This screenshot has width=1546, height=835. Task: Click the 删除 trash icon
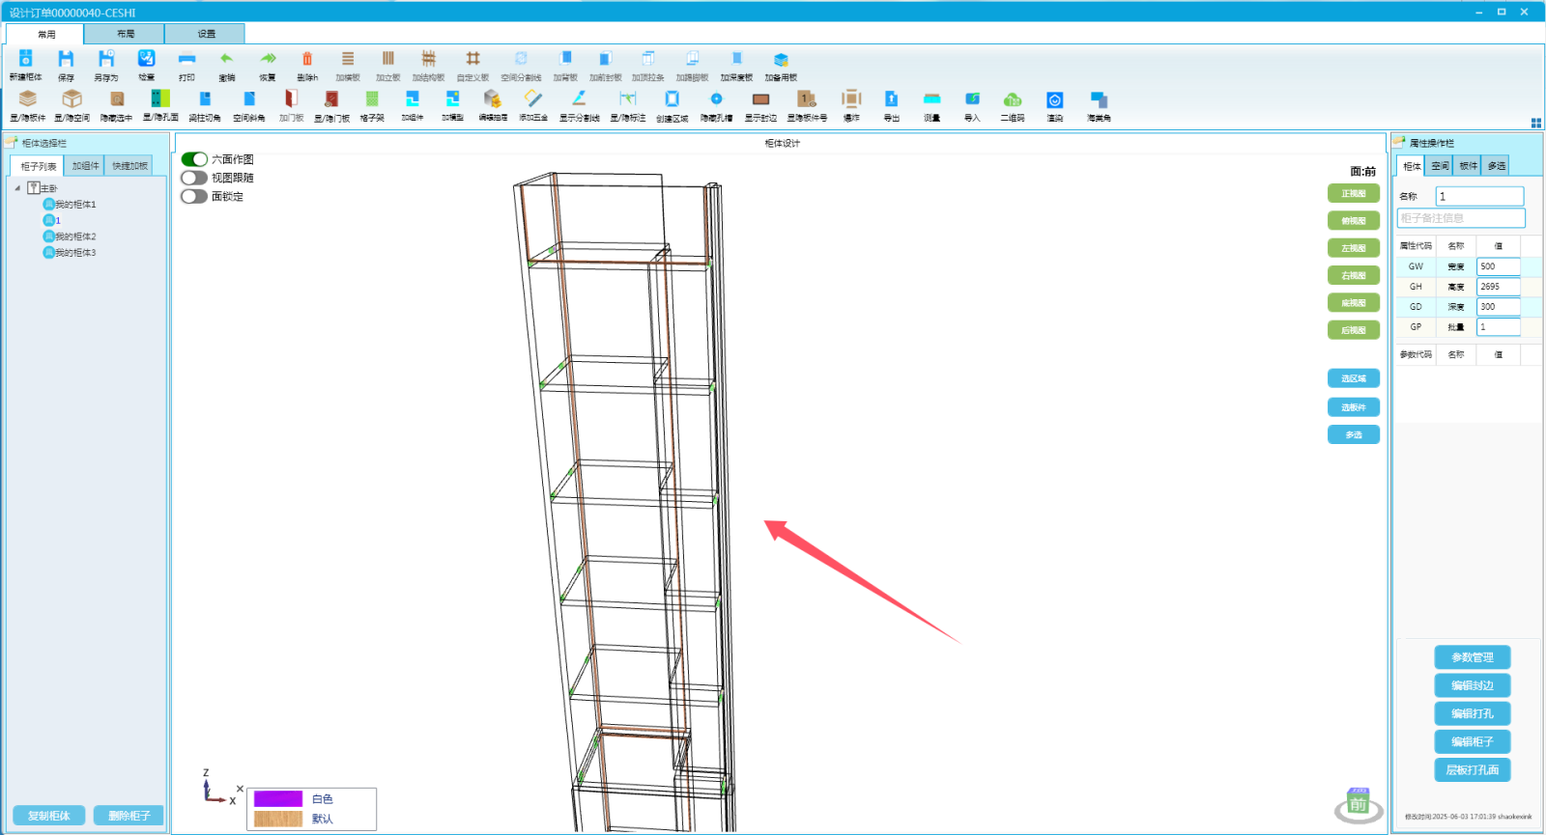(x=307, y=59)
